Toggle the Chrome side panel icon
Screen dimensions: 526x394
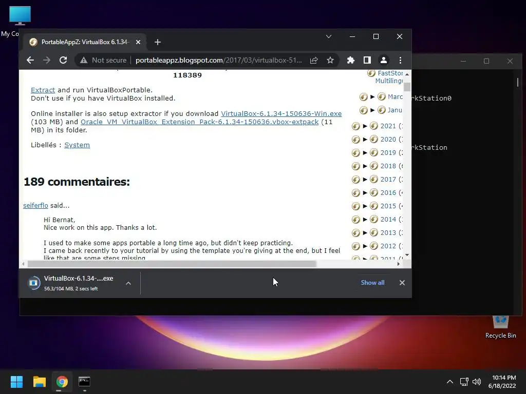(x=367, y=61)
